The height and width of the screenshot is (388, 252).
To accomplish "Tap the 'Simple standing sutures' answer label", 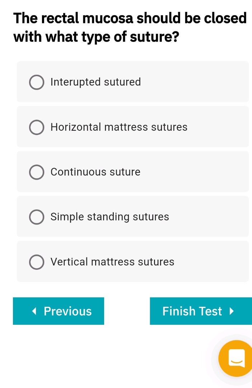I will tap(109, 217).
